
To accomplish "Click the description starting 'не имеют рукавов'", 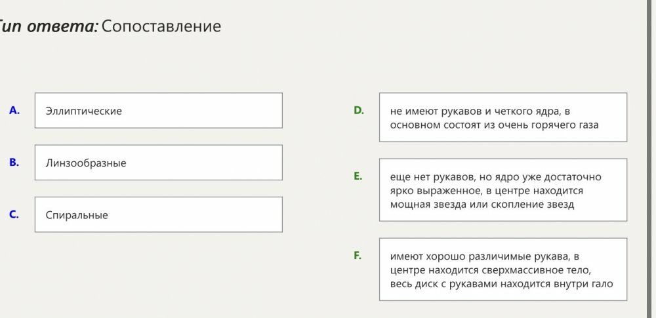I will point(502,117).
